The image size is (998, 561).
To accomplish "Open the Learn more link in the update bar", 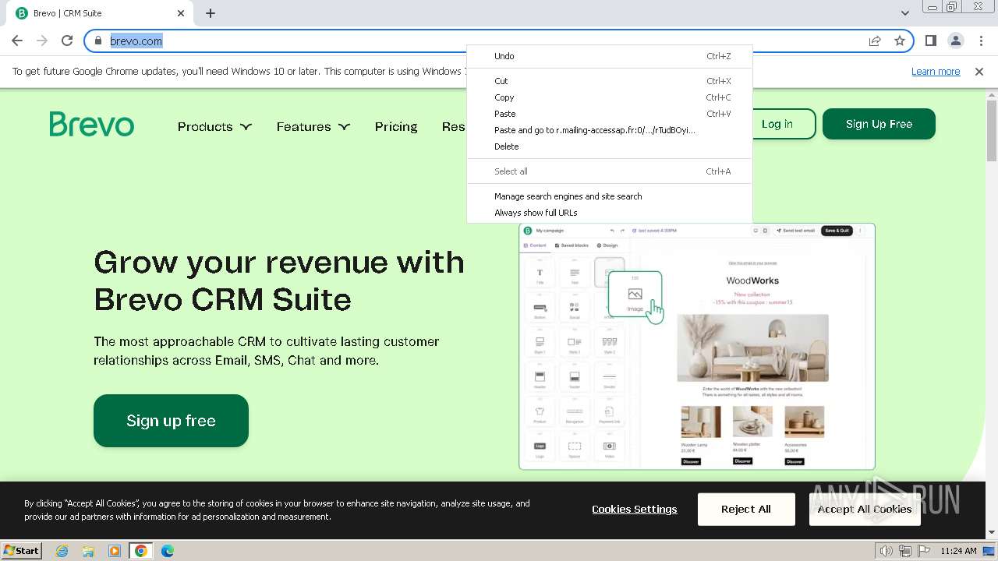I will click(x=936, y=72).
